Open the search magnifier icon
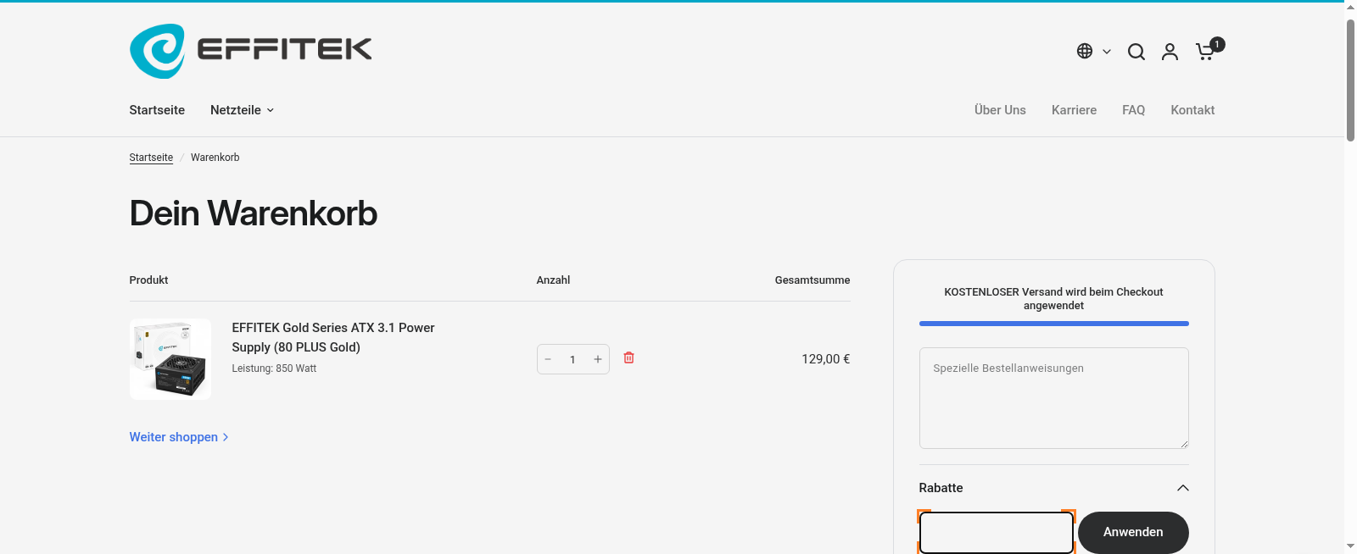Viewport: 1357px width, 554px height. (1136, 52)
